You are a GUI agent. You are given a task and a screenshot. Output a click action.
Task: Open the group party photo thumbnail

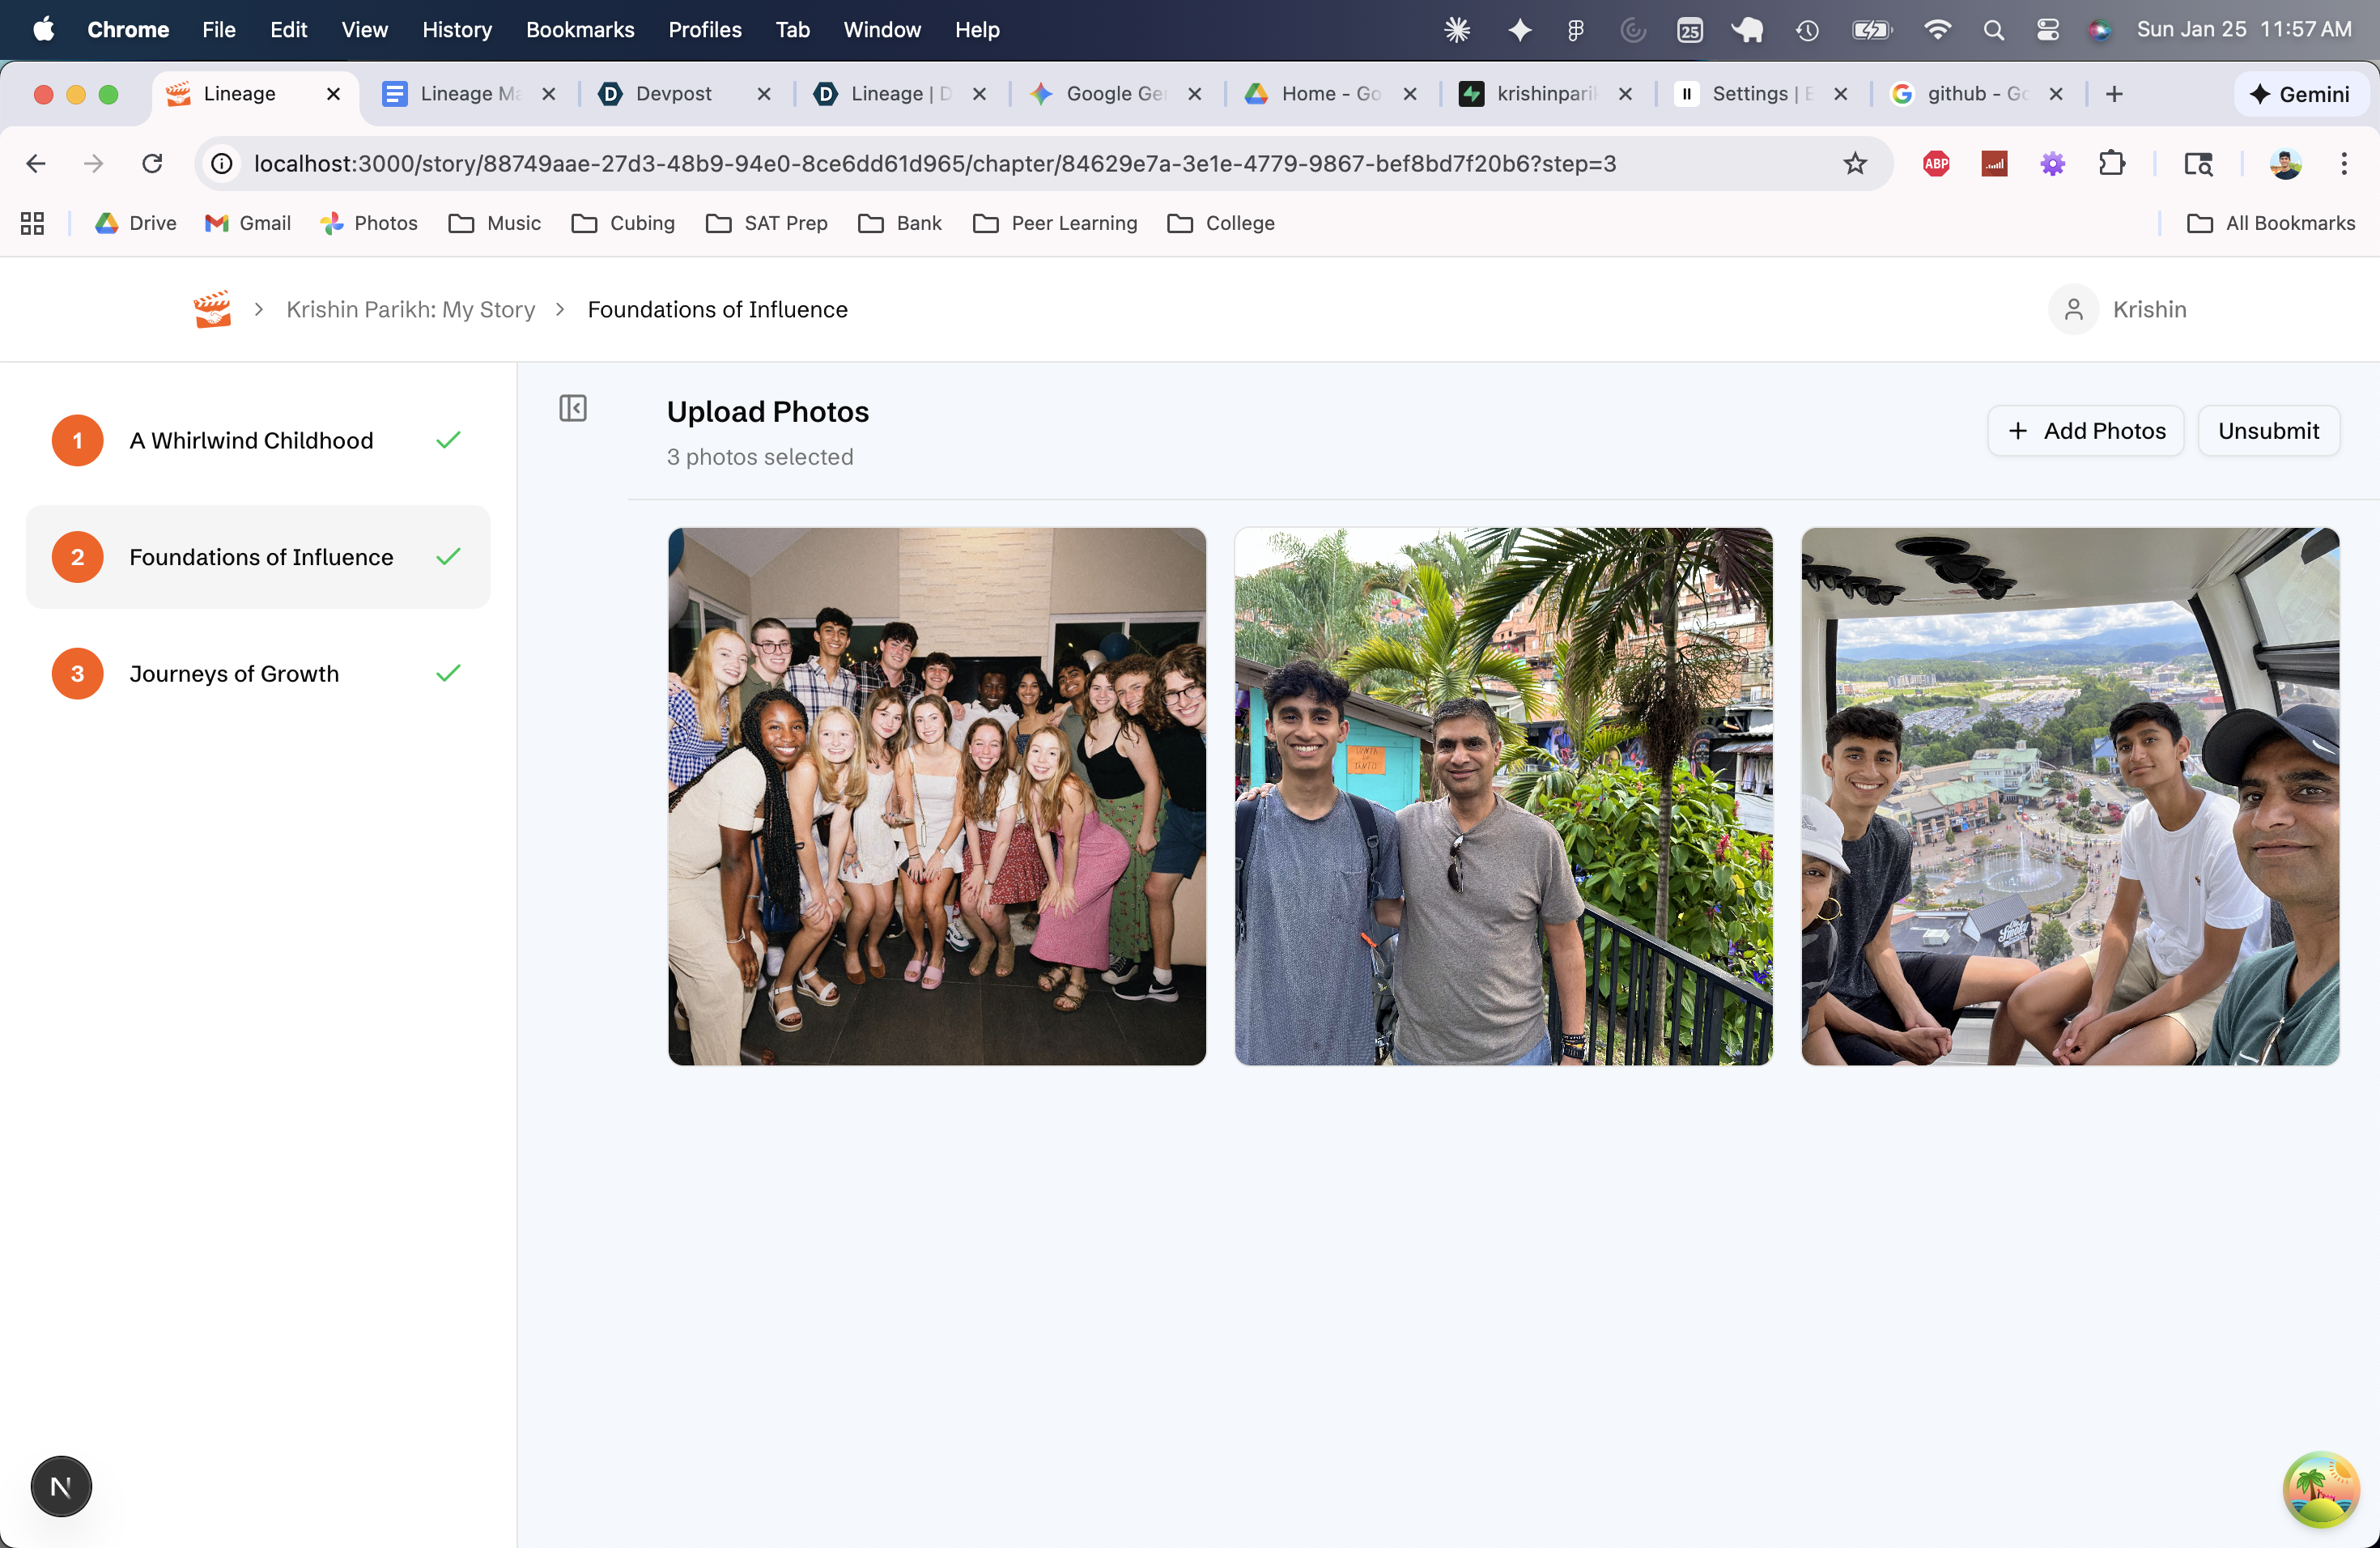click(x=937, y=796)
